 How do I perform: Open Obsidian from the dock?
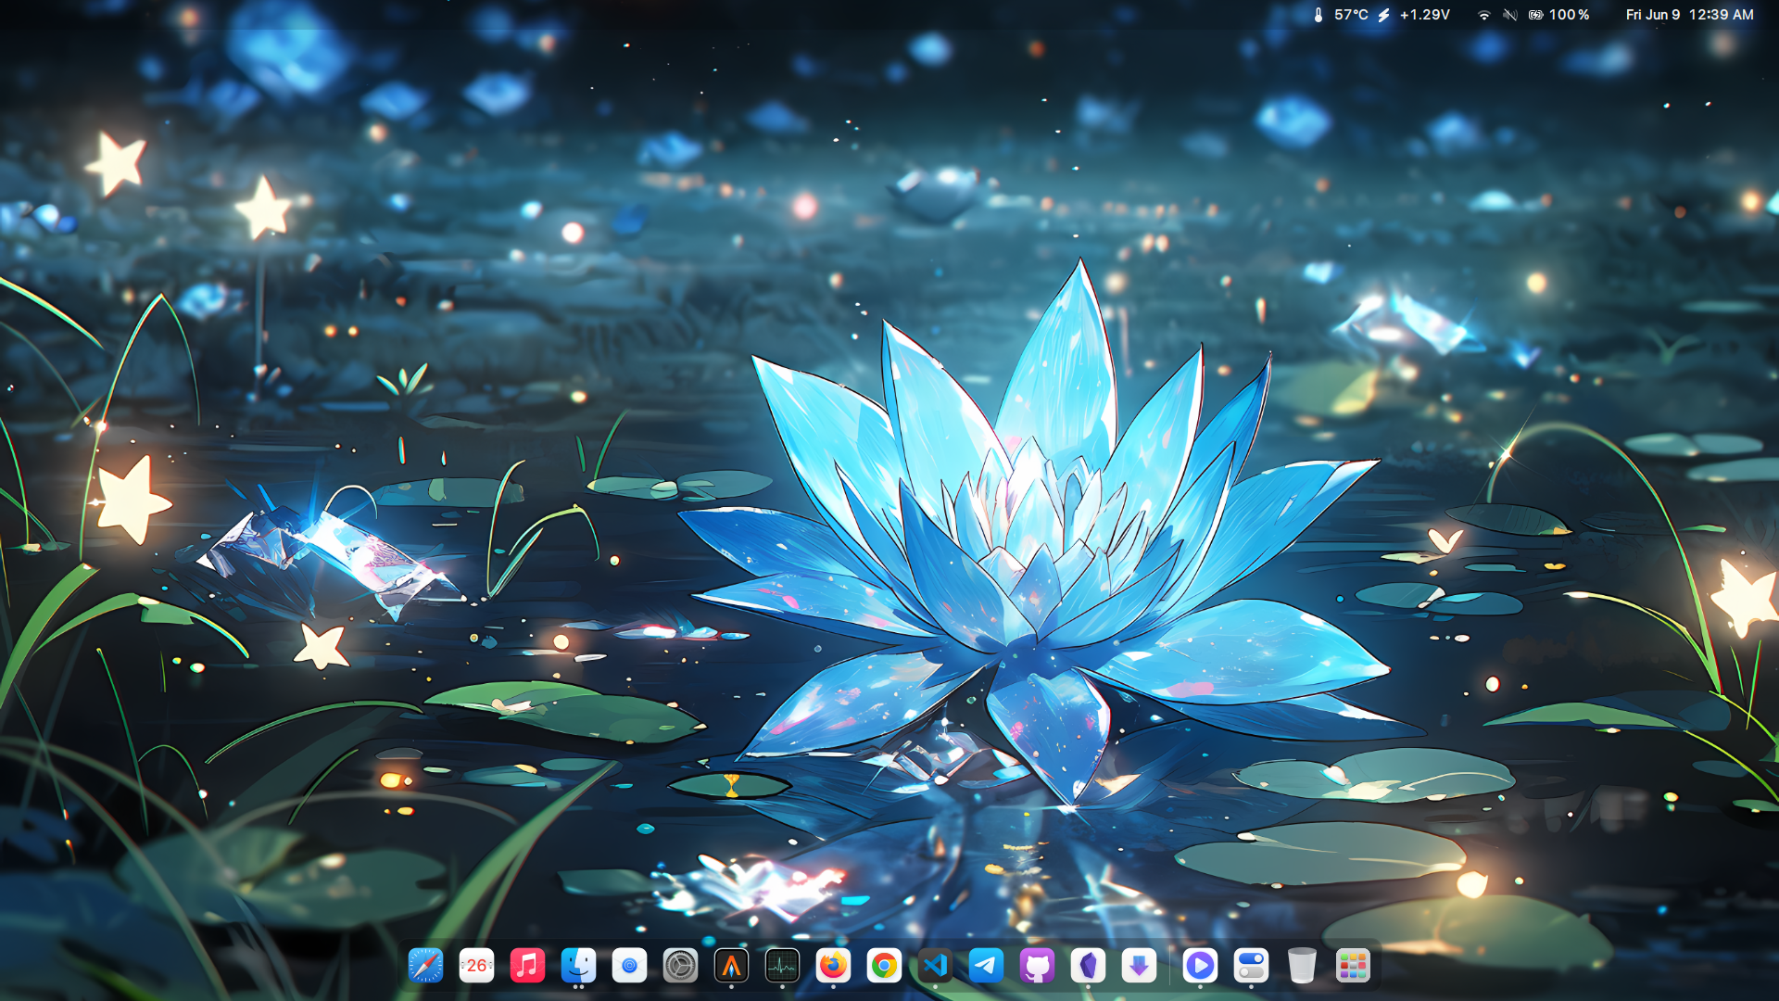click(x=1088, y=966)
